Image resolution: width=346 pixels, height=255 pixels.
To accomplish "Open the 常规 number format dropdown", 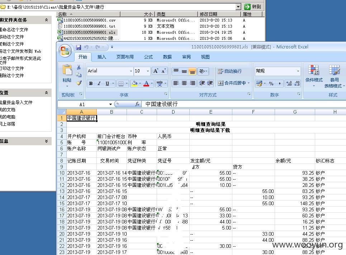I will coord(298,71).
